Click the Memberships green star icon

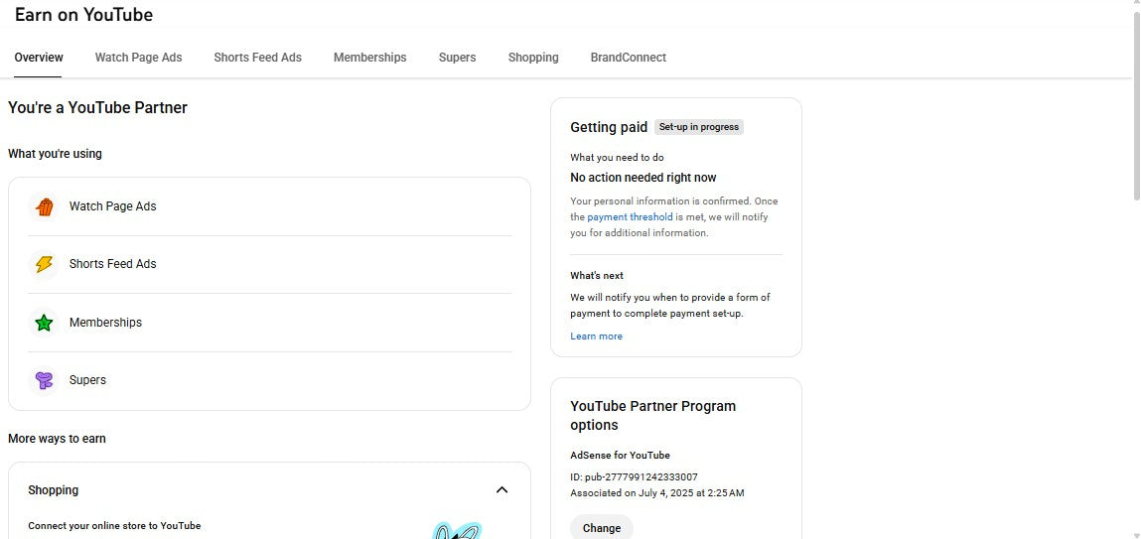[x=44, y=323]
